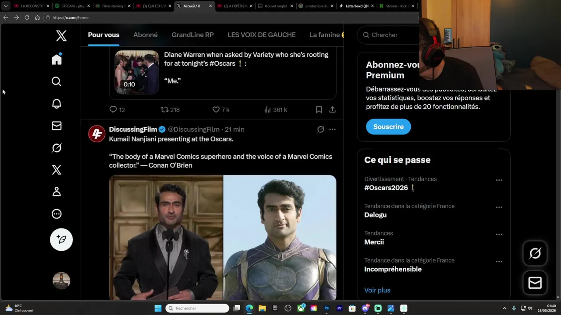The height and width of the screenshot is (315, 561).
Task: Open Grok icon in the left sidebar
Action: tap(57, 148)
